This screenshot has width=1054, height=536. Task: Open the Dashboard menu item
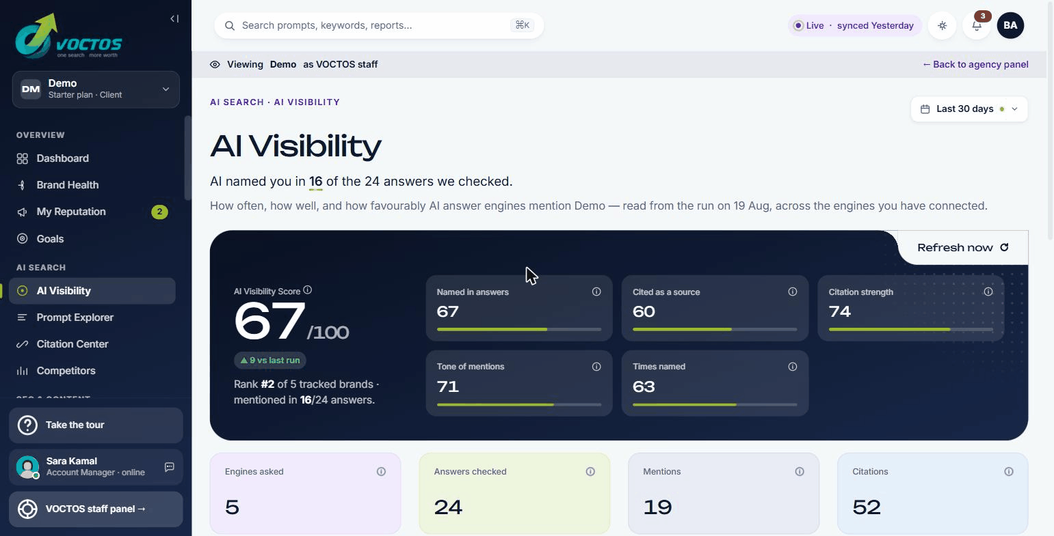(92, 158)
